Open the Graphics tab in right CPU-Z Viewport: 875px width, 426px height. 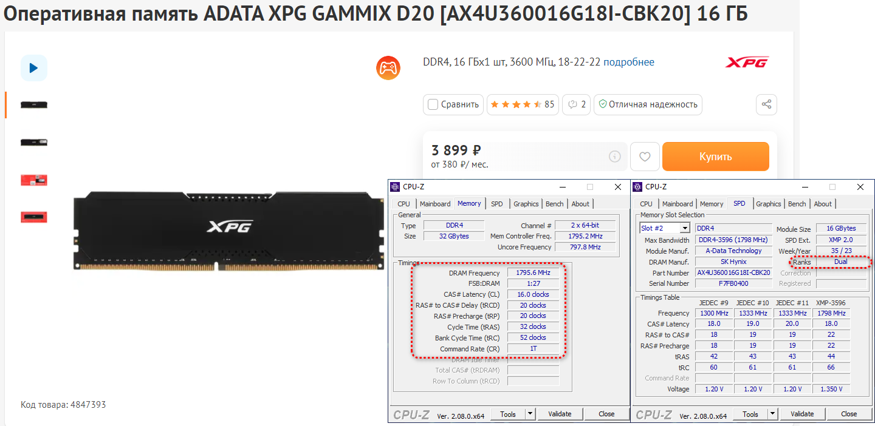769,204
